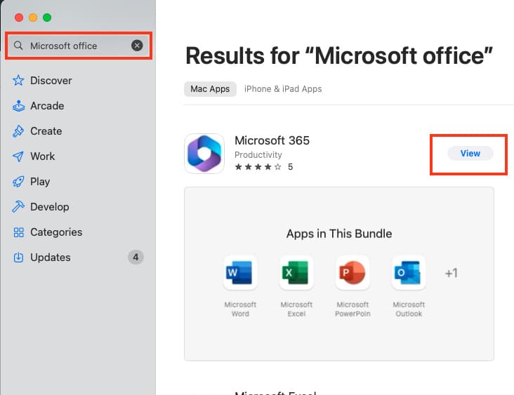514x395 pixels.
Task: Click the Microsoft 365 app icon
Action: [204, 154]
